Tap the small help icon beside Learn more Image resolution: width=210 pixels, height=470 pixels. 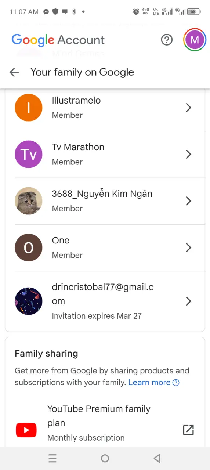176,383
